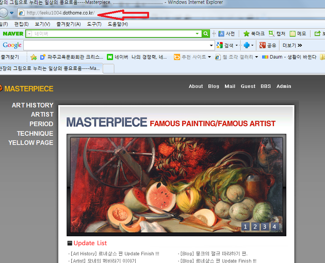
Task: Click the Naver capture (캡처) tool
Action: (x=277, y=33)
